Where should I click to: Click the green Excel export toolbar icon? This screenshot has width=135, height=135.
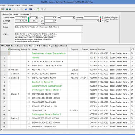38,9
